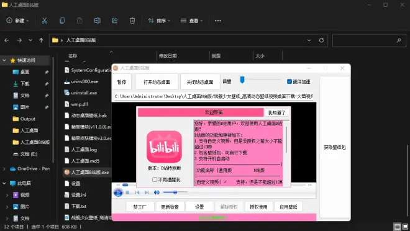Click the wallpaper file path field

point(214,96)
